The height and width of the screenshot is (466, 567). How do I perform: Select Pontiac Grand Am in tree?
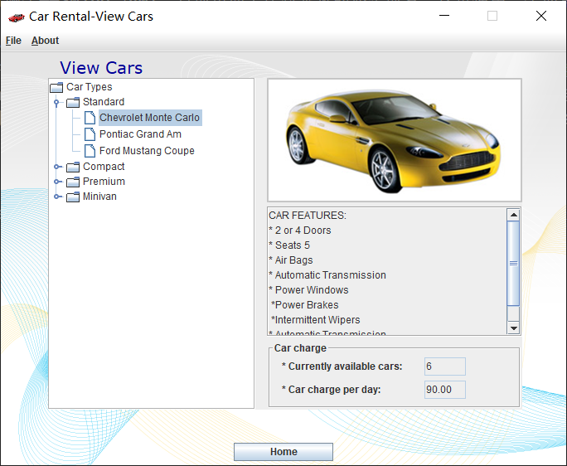coord(140,134)
